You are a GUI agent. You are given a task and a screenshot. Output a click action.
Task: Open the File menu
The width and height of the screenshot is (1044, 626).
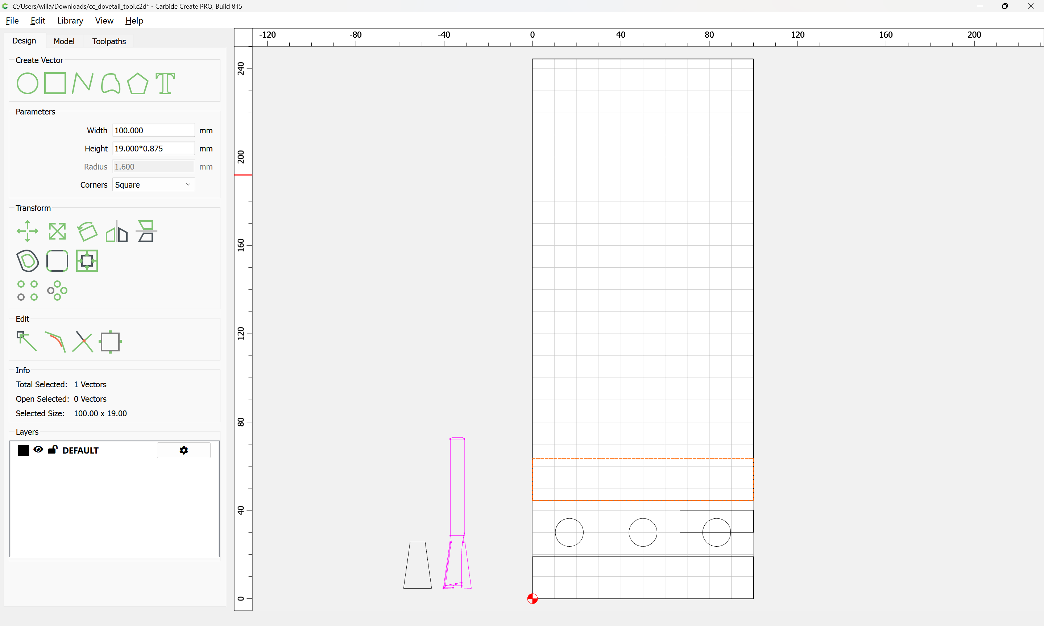coord(12,21)
